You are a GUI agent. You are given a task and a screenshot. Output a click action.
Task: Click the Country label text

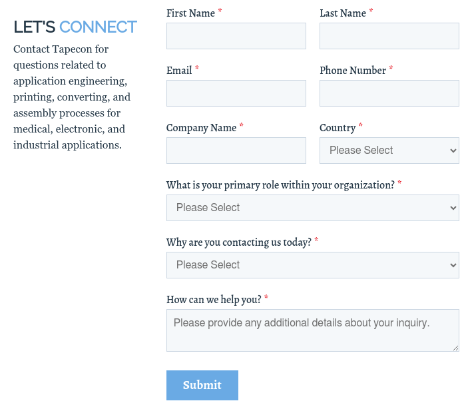(x=338, y=128)
